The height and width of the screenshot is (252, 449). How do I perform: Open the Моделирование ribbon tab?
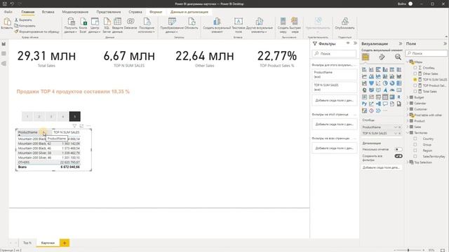(x=75, y=12)
